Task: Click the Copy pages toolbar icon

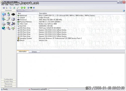Action: coord(10,8)
